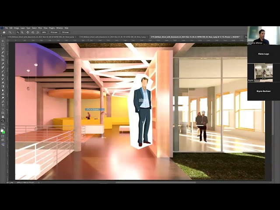Select the Move tool
Screen dimensions: 280x210
point(3,41)
